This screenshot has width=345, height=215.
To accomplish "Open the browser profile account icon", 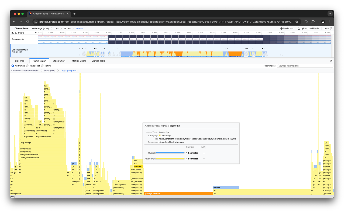I will point(323,22).
